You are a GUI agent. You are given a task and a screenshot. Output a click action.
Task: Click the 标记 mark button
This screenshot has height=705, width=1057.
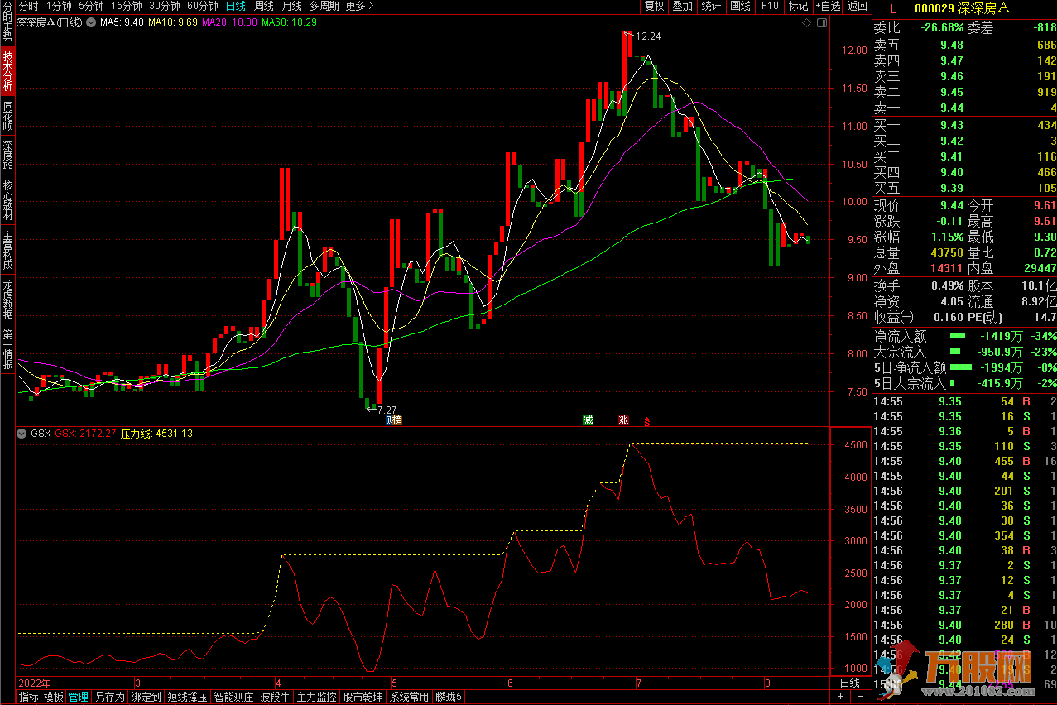click(797, 6)
